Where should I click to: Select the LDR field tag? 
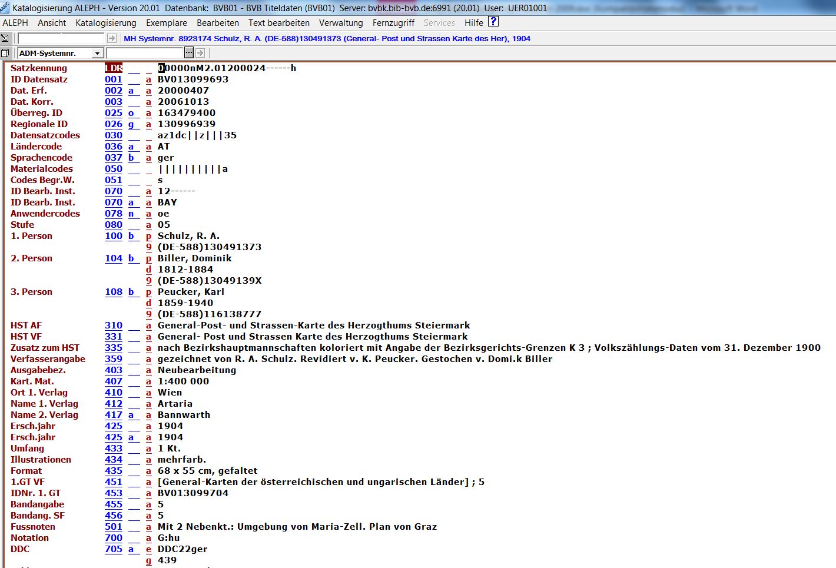pyautogui.click(x=114, y=68)
